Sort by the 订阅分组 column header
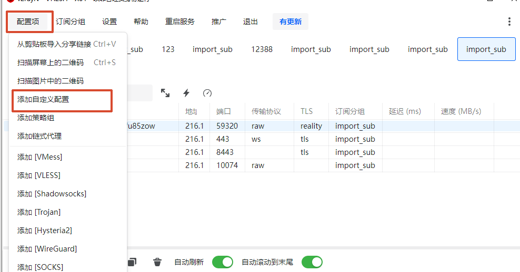 tap(355, 111)
